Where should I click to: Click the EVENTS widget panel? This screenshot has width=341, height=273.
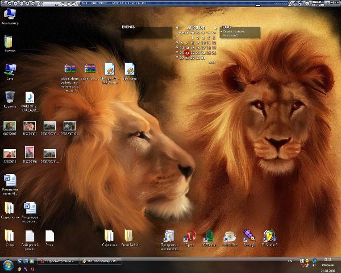point(147,32)
